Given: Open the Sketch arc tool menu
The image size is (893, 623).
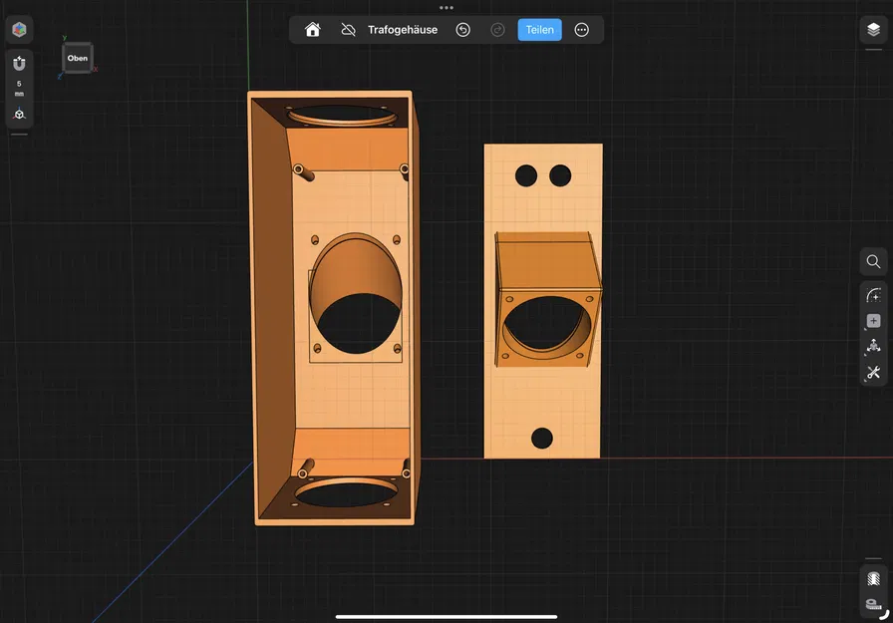Looking at the screenshot, I should 873,295.
